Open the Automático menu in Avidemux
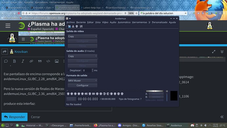 click(x=124, y=22)
